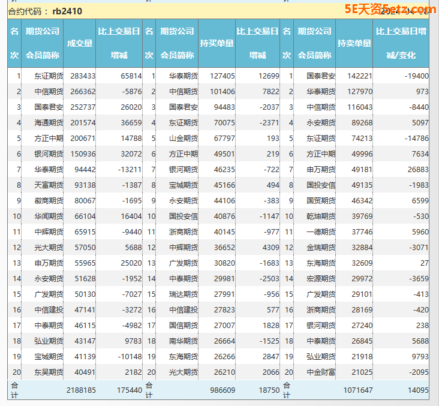Select 瑞达期货 member name cell

coord(183,294)
